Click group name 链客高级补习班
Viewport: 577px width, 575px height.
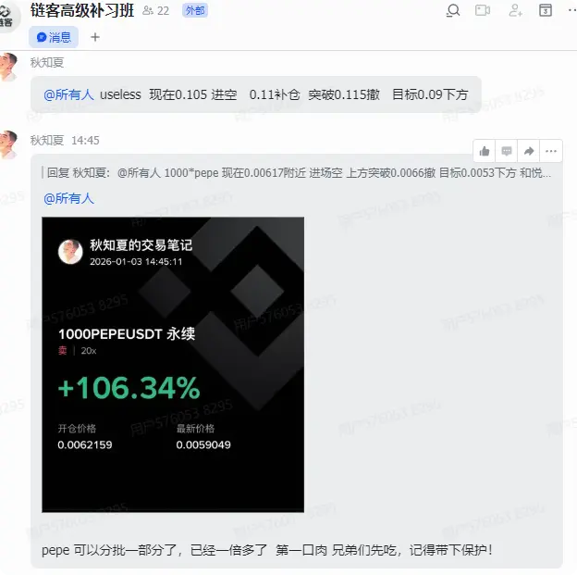pyautogui.click(x=82, y=11)
